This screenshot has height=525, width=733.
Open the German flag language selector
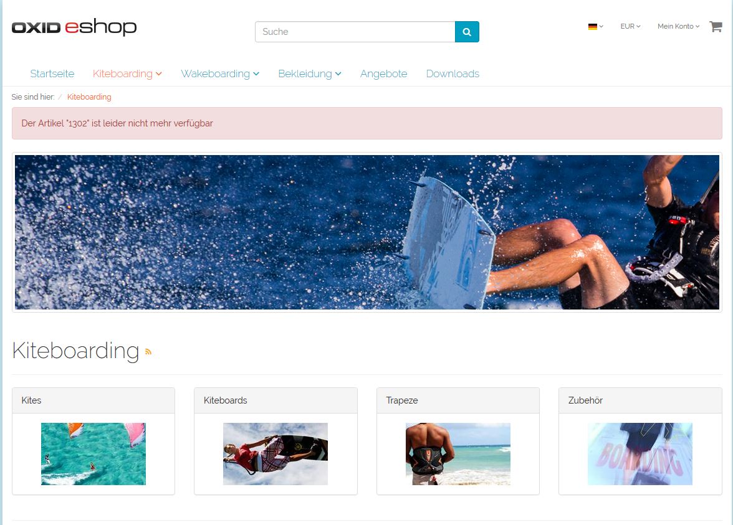click(x=596, y=27)
